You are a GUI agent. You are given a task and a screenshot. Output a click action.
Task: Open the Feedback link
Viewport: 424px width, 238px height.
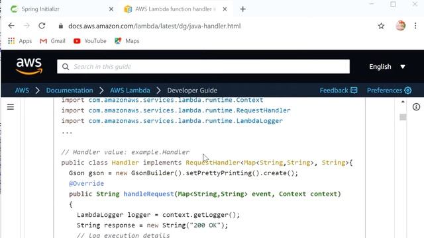coord(339,91)
